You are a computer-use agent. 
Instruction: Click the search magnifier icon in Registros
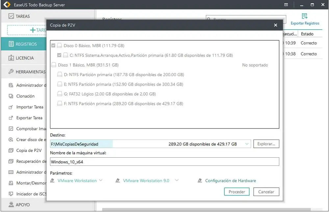click(209, 19)
